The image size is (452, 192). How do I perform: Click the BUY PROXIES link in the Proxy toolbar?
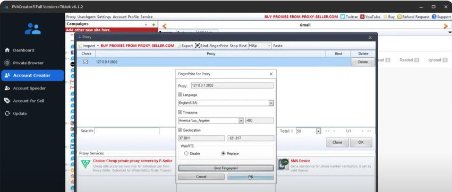[137, 46]
